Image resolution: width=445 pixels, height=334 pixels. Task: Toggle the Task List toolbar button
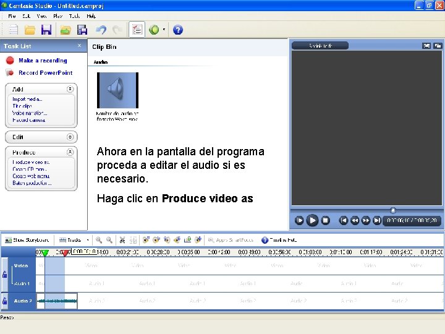coord(137,30)
